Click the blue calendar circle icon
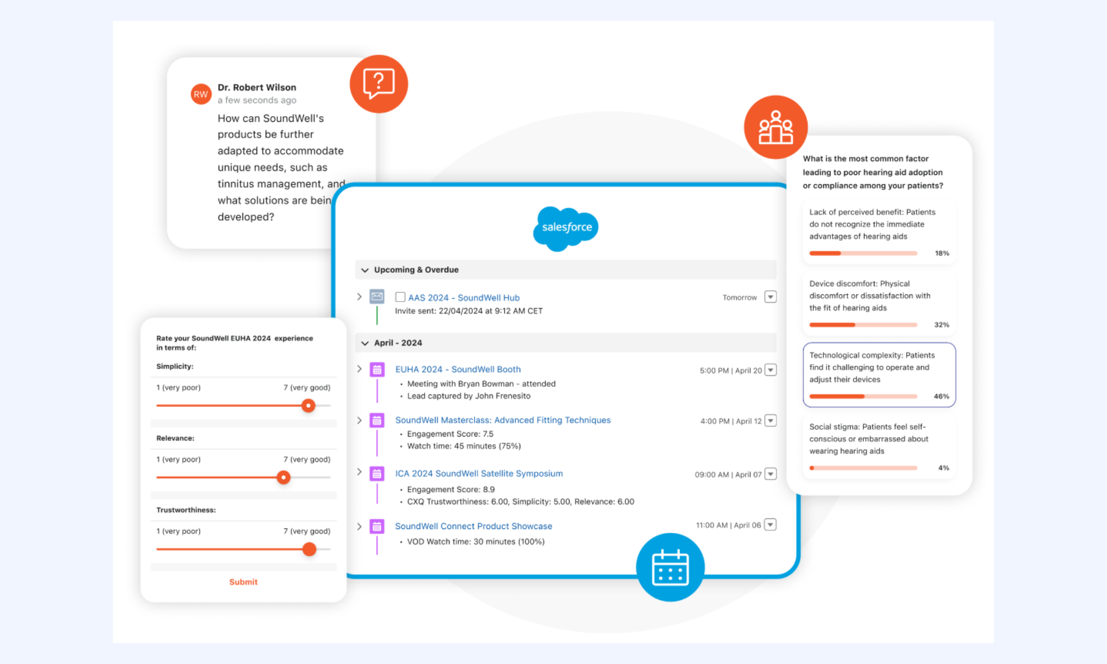Viewport: 1107px width, 664px height. click(x=670, y=567)
